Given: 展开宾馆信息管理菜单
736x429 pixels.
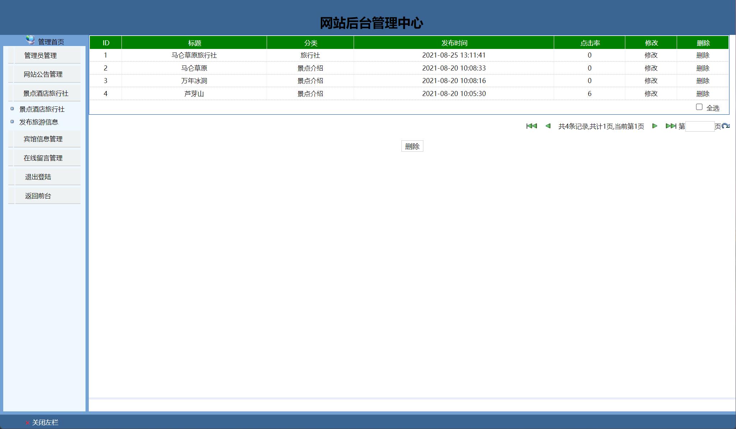Looking at the screenshot, I should [43, 139].
